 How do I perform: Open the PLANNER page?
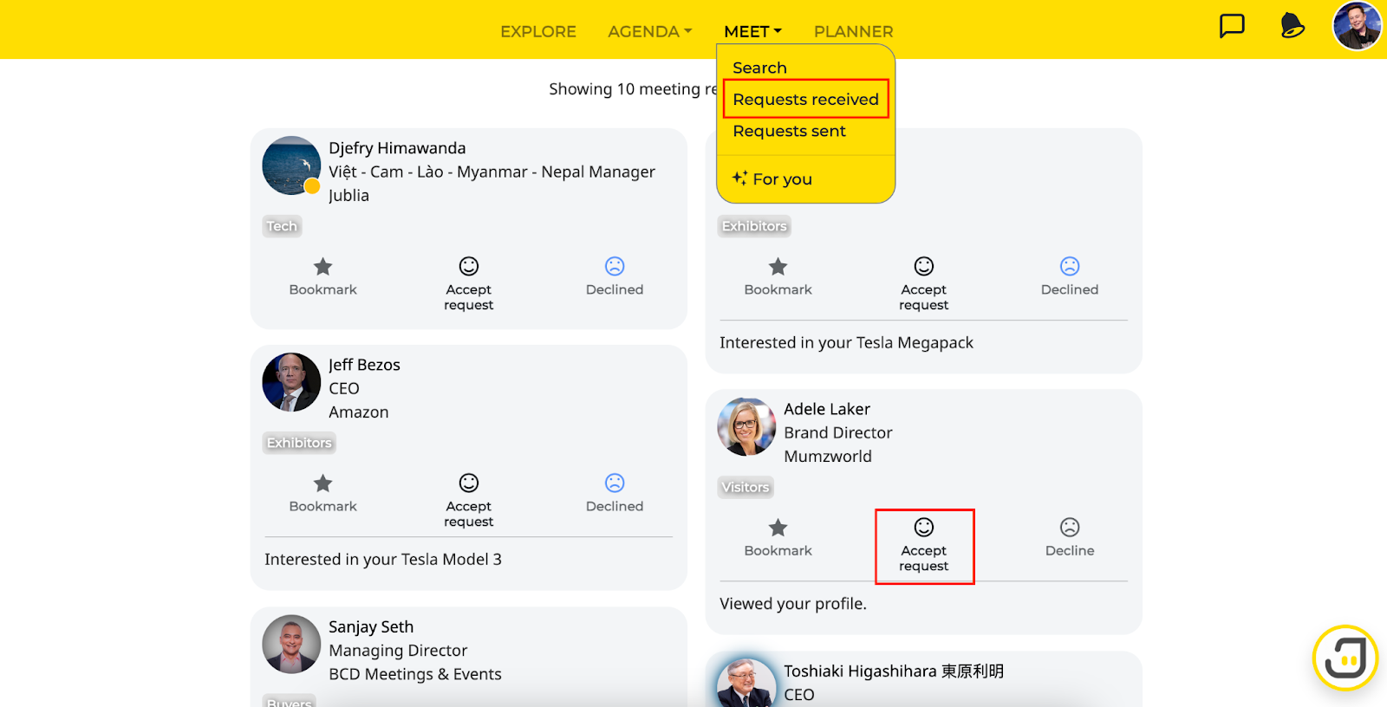click(x=853, y=31)
